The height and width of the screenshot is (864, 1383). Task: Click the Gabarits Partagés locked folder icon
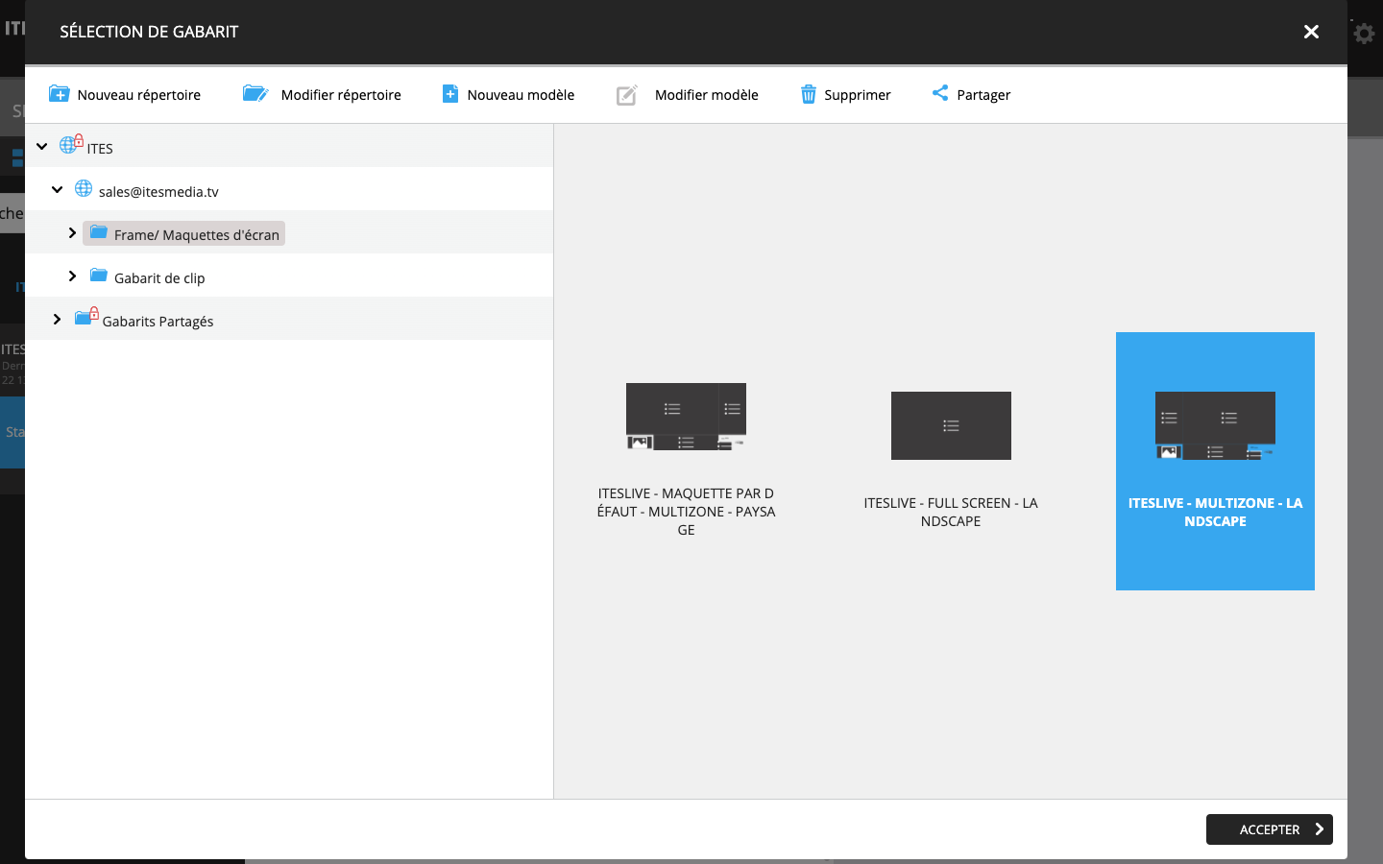coord(86,317)
